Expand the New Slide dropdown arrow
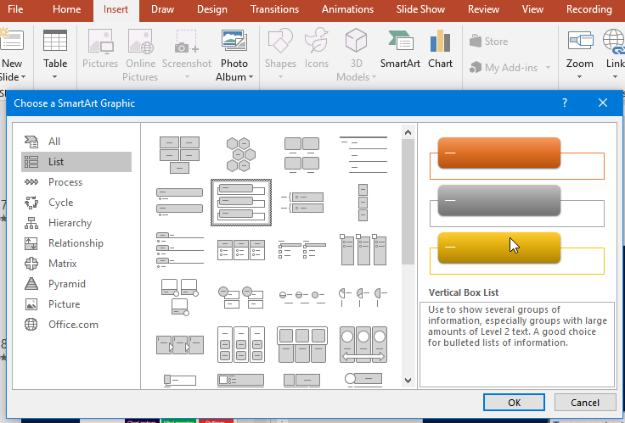 coord(23,77)
